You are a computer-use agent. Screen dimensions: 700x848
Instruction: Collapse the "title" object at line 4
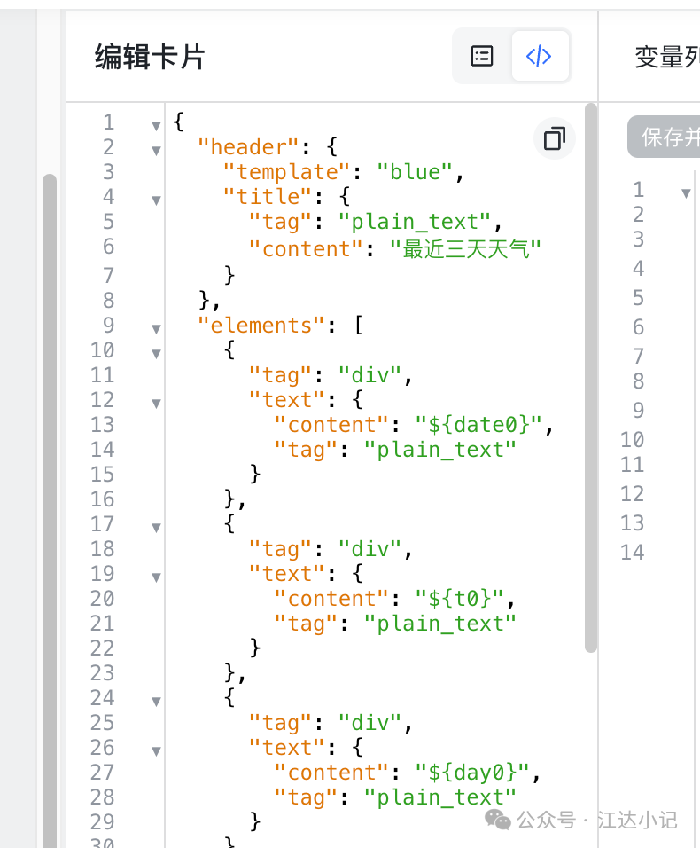[x=156, y=200]
